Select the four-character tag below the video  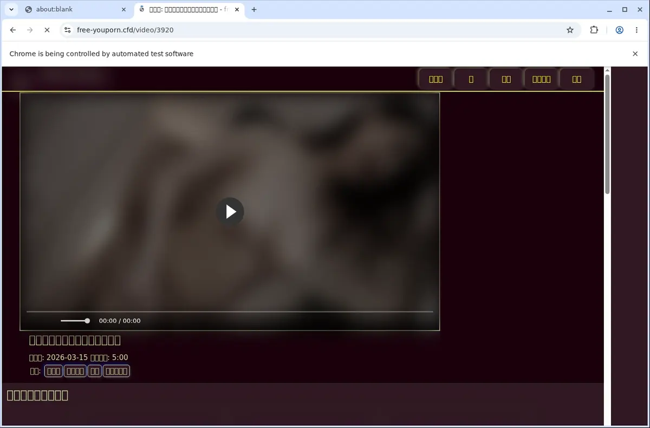(75, 371)
